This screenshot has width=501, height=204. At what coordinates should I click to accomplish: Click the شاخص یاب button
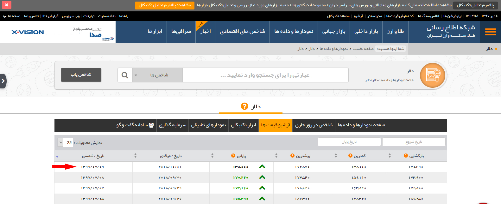[x=81, y=75]
